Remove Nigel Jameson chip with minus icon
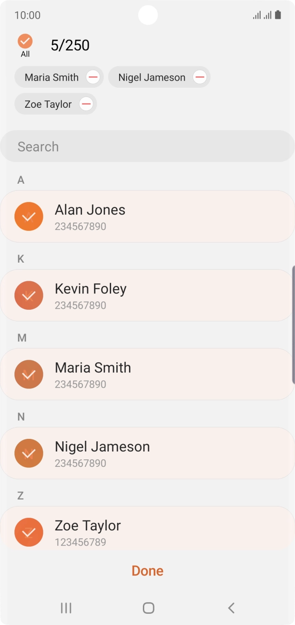Viewport: 295px width, 625px height. [x=200, y=77]
